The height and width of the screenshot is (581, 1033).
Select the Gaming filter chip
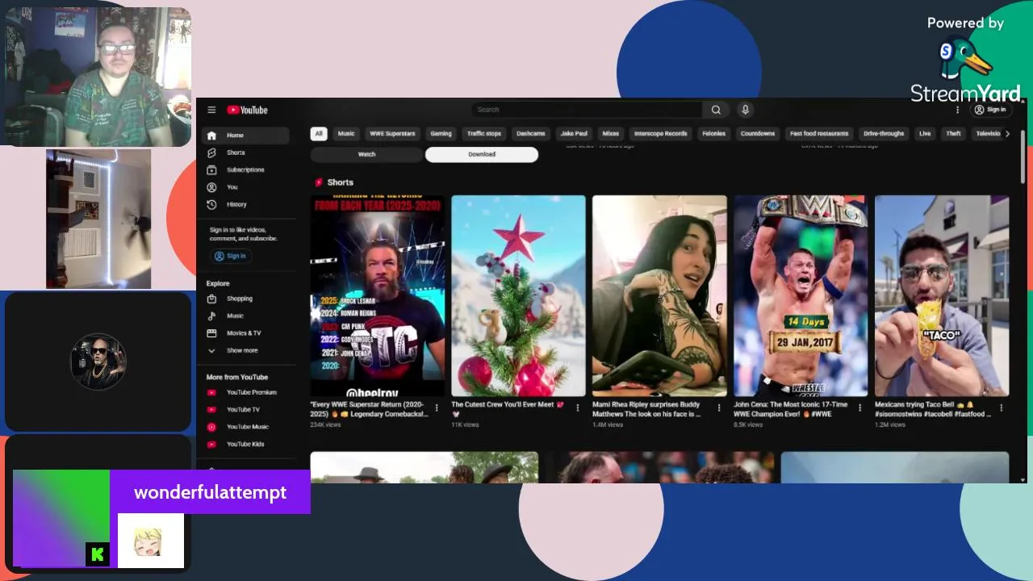click(441, 134)
